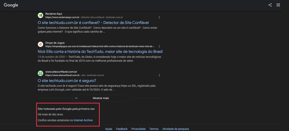
Task: Click 'Site indexado pelo Google pela primeira vez' heading
Action: 66,109
